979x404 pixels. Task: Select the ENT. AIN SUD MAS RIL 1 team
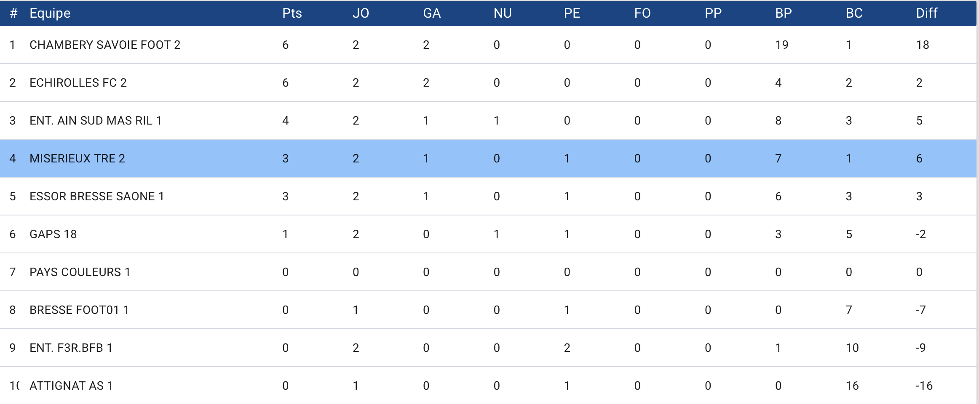click(x=96, y=120)
